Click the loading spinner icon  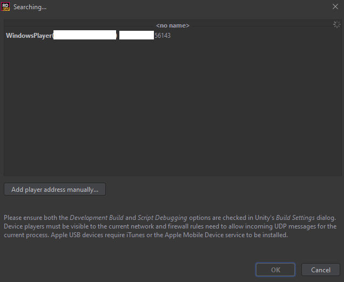pyautogui.click(x=337, y=24)
